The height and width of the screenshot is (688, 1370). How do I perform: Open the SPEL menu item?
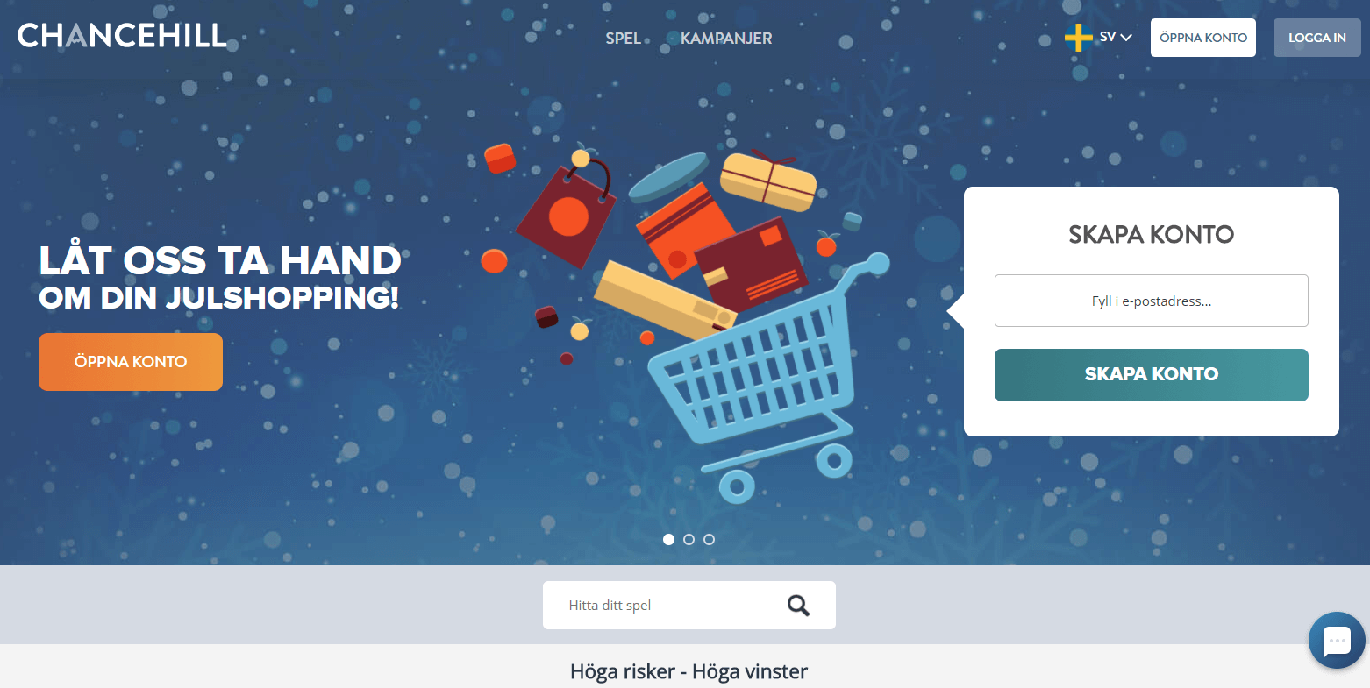pyautogui.click(x=624, y=39)
